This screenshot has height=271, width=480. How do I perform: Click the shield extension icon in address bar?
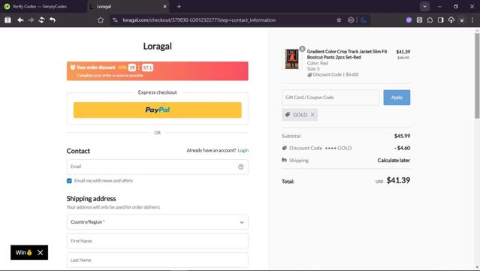(351, 20)
